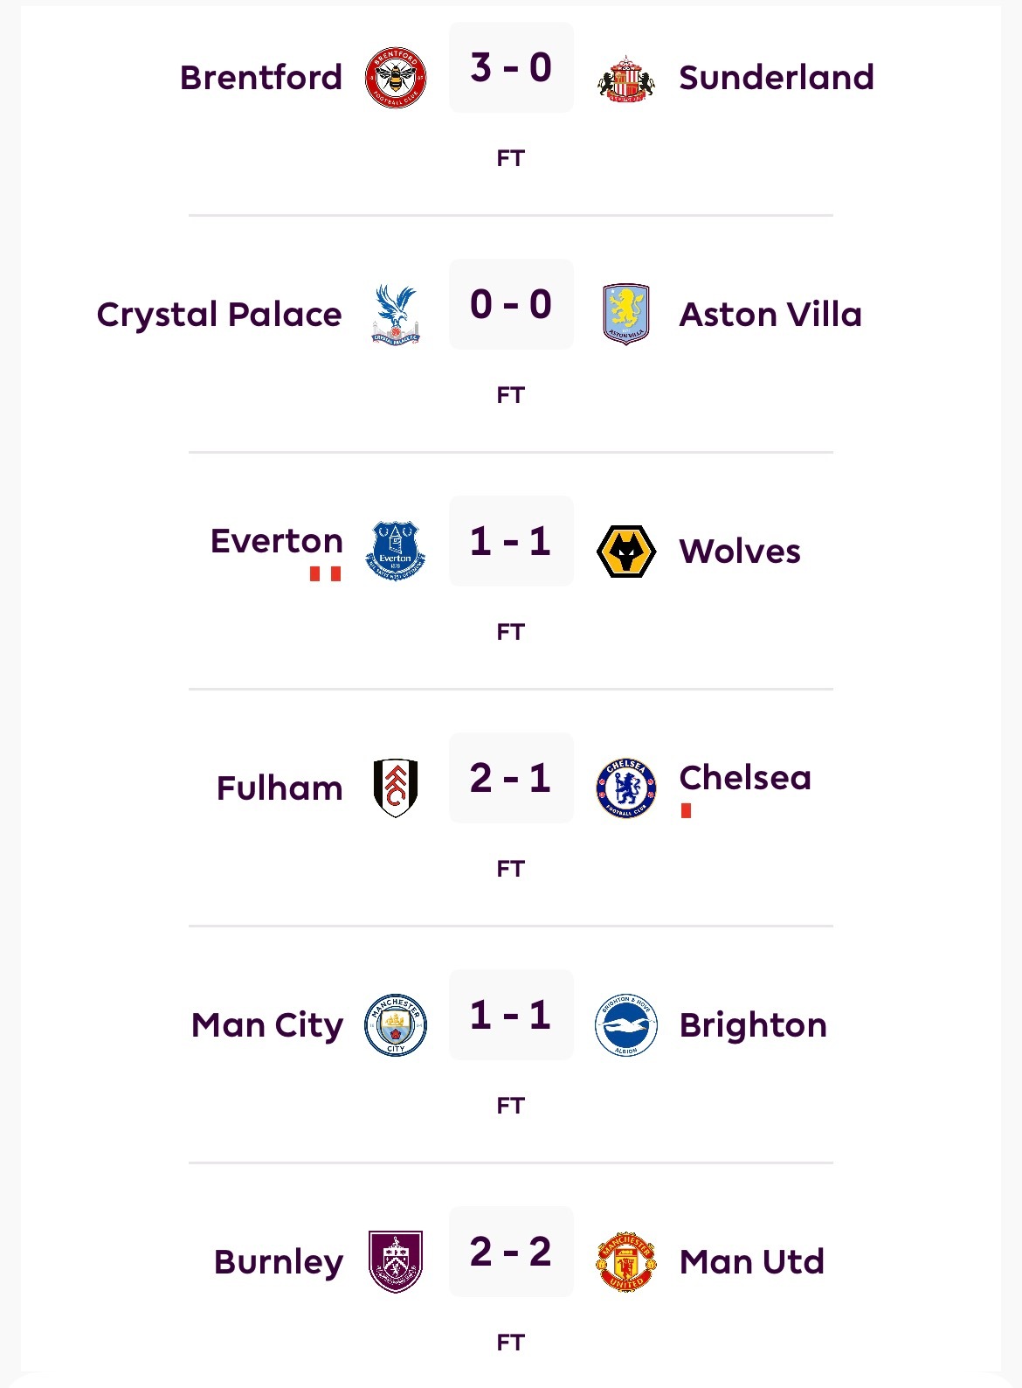Click the Brentford bee crest icon

396,78
